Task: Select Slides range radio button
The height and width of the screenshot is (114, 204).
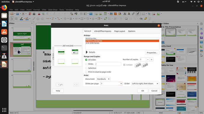Action: [x=86, y=64]
